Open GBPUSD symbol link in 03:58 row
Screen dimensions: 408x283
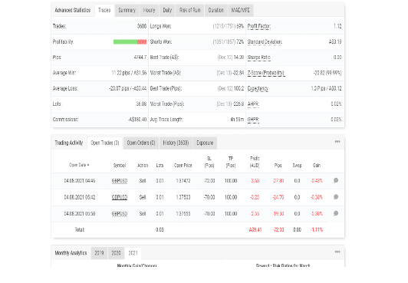[x=120, y=213]
